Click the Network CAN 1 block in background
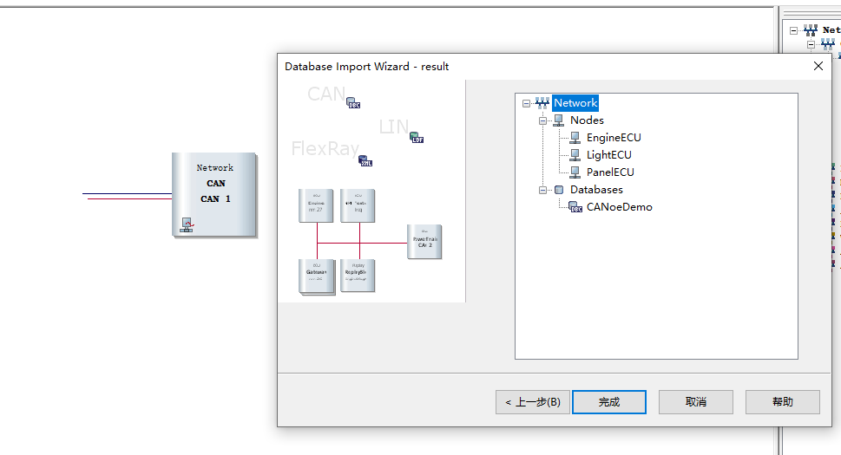The image size is (841, 455). [214, 195]
